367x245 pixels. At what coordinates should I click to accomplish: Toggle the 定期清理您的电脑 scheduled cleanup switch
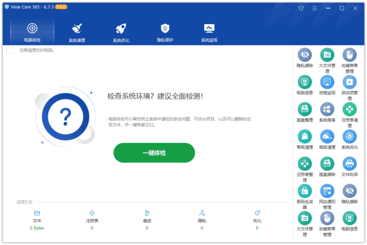point(11,50)
